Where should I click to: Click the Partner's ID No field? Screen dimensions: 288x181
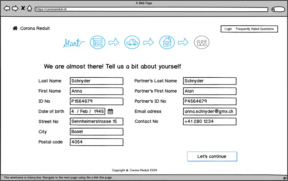pyautogui.click(x=210, y=101)
